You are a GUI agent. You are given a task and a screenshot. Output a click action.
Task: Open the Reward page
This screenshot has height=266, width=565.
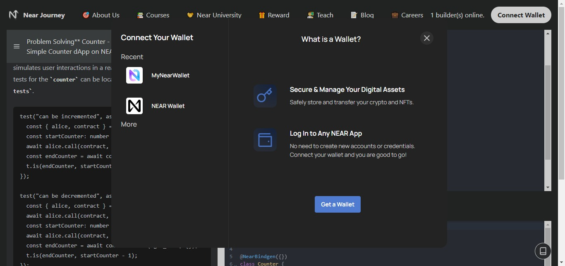[274, 15]
